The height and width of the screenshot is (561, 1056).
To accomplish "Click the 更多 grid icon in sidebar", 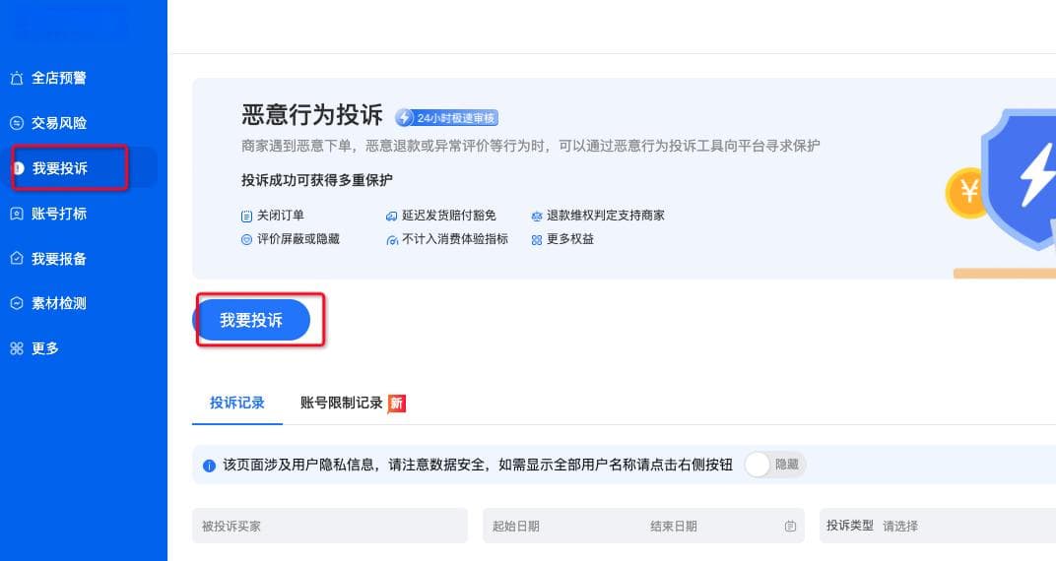I will pos(17,348).
